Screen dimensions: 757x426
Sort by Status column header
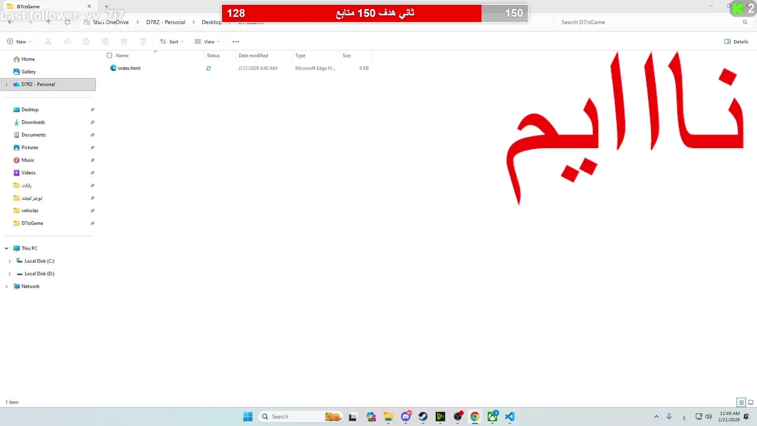pyautogui.click(x=213, y=56)
